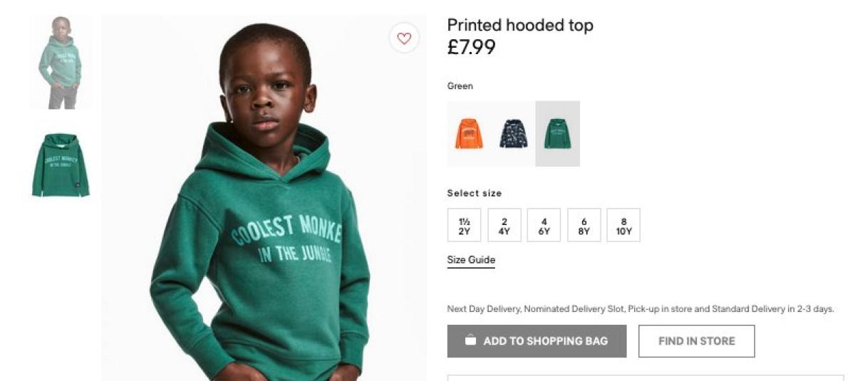The width and height of the screenshot is (855, 381).
Task: Select size 1½-2Y
Action: [464, 225]
